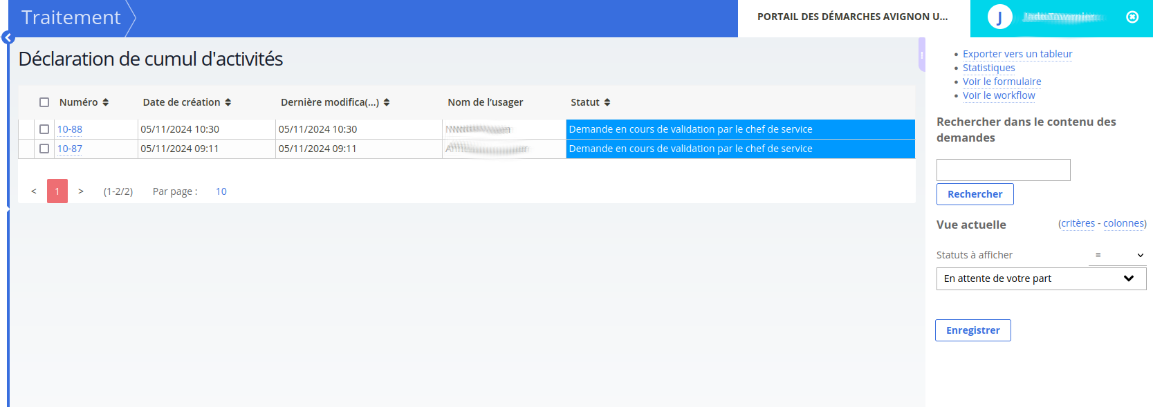The width and height of the screenshot is (1153, 407).
Task: Open the Traitement breadcrumb tab
Action: click(71, 18)
